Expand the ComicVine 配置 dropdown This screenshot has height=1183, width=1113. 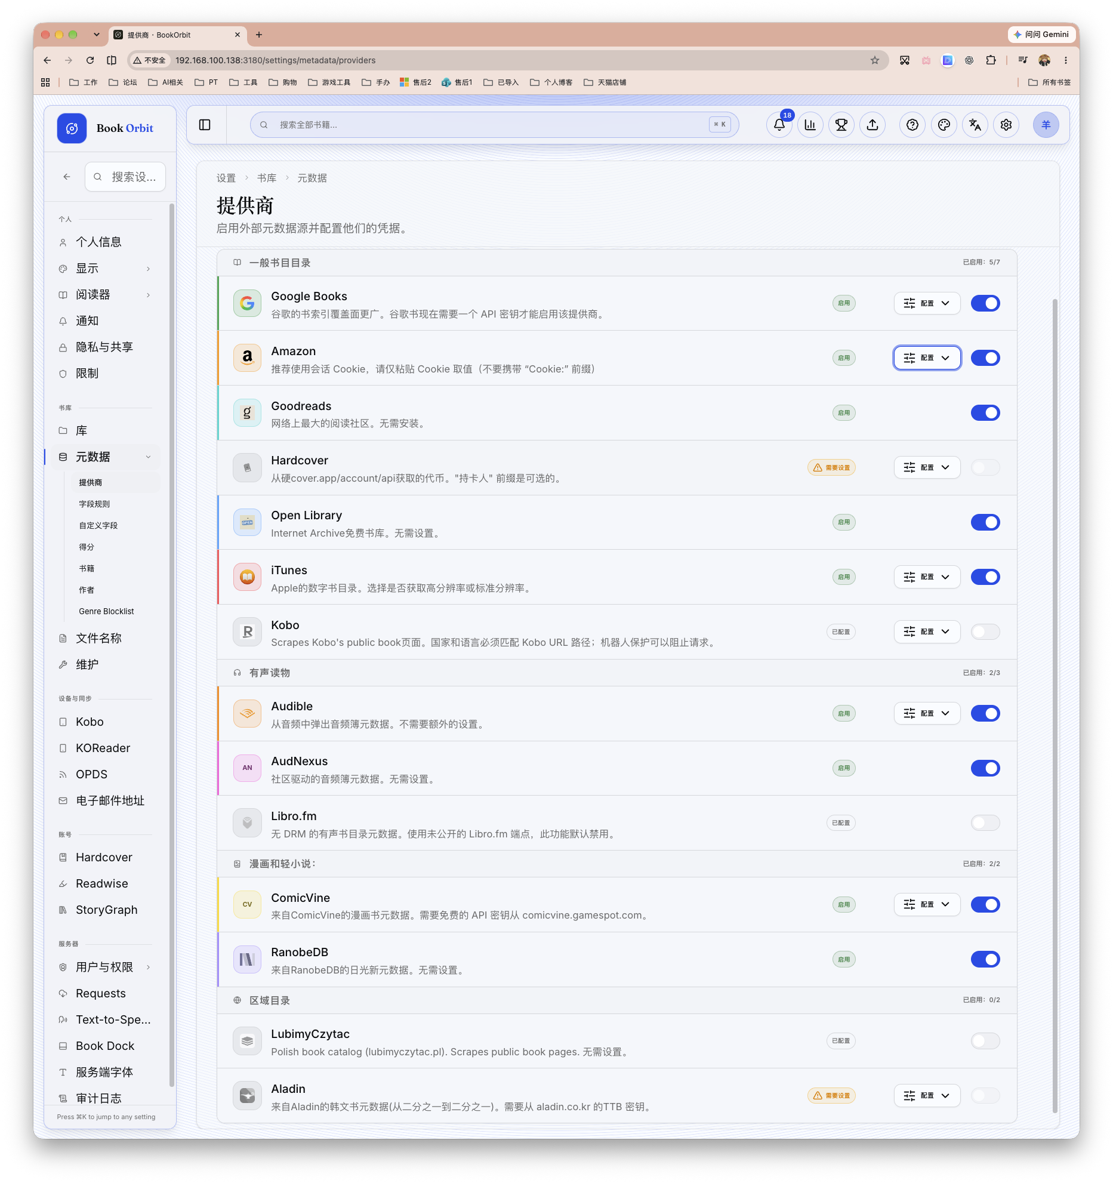(x=927, y=905)
